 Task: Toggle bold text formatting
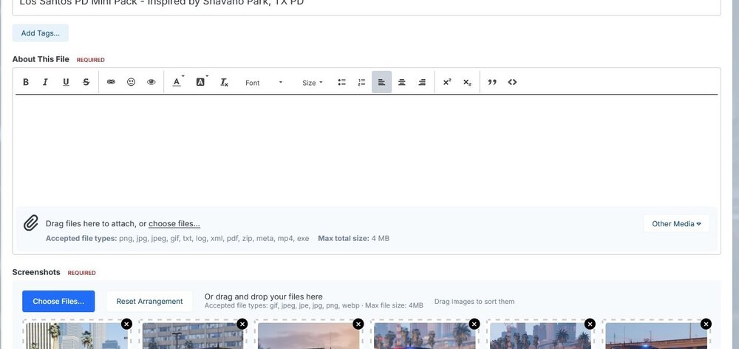(x=26, y=82)
